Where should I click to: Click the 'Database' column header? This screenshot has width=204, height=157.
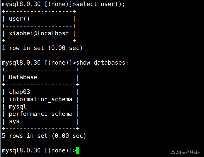point(23,77)
